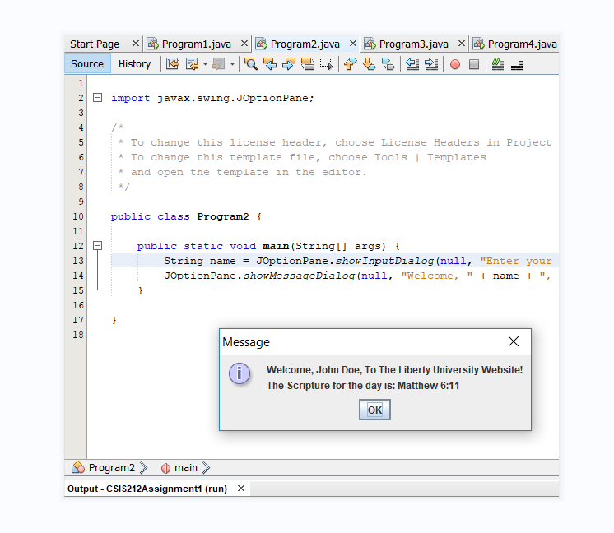This screenshot has width=614, height=533.
Task: Open the Start Page tab
Action: [x=95, y=44]
